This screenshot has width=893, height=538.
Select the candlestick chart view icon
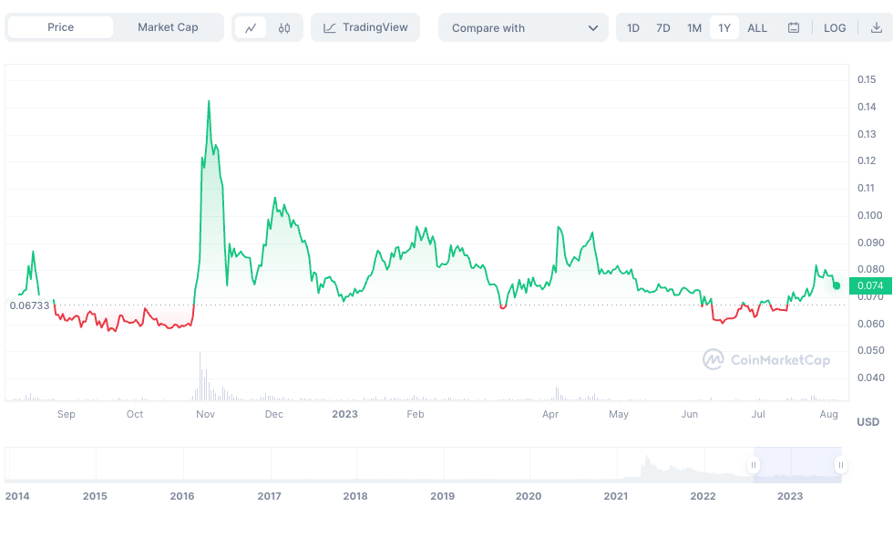pos(284,28)
